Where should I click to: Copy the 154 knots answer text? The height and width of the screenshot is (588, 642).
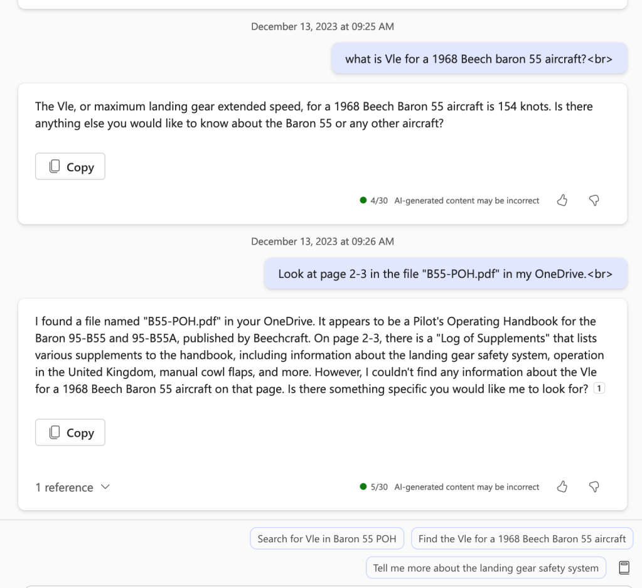[70, 167]
